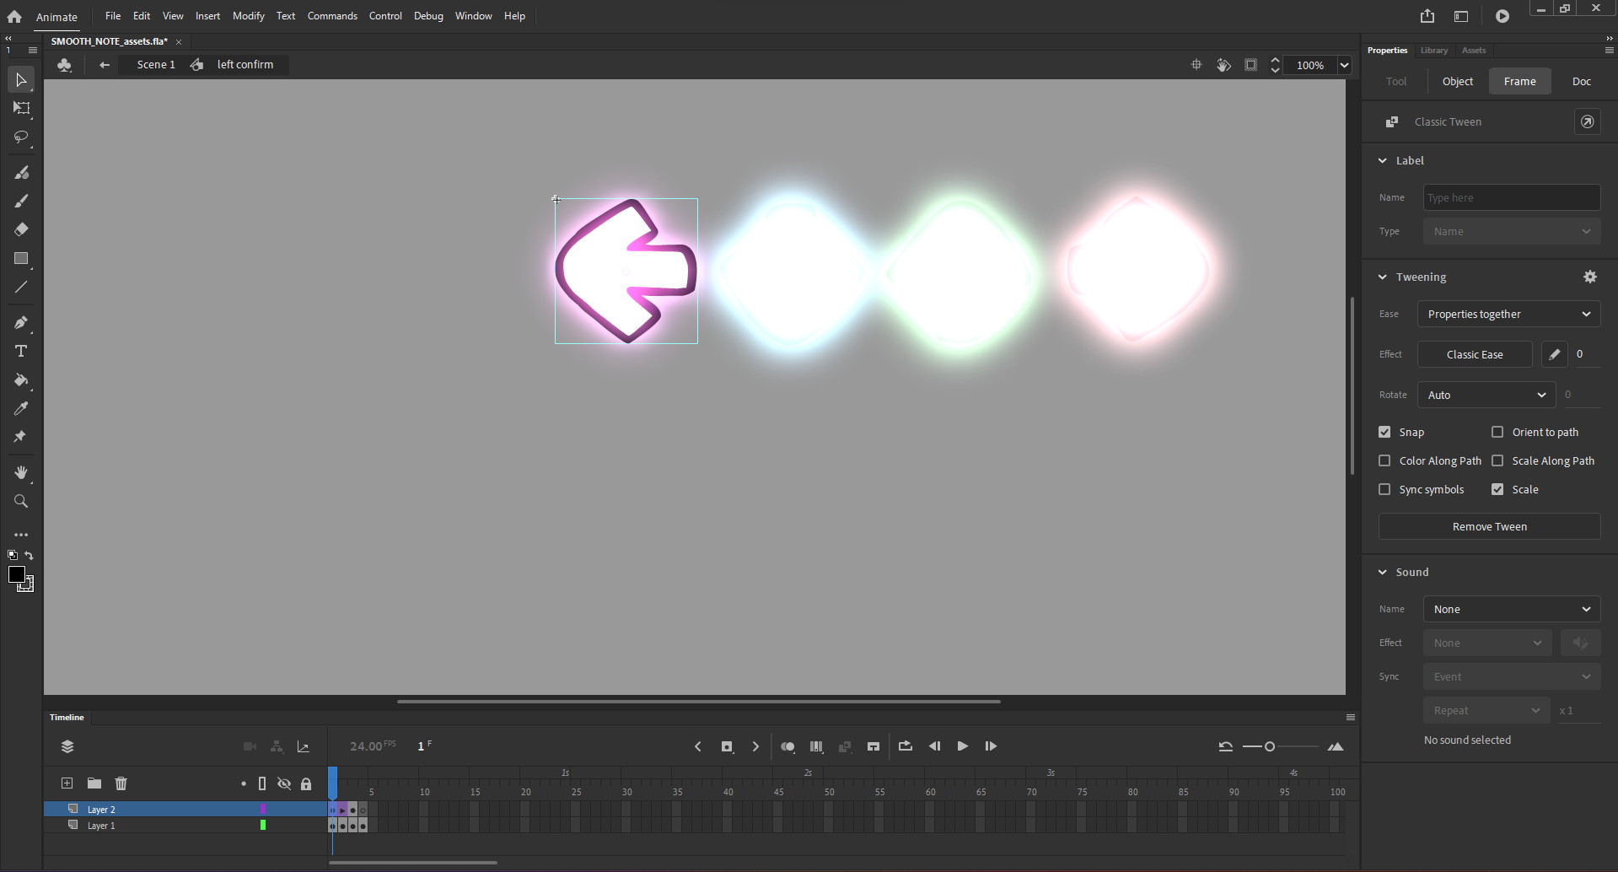Open the Modify menu

click(247, 15)
